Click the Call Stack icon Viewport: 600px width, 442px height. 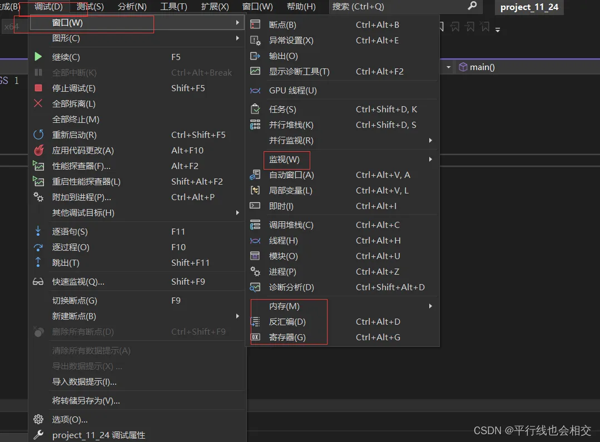(255, 225)
